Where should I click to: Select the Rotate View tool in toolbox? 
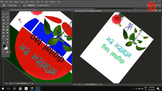click(x=4, y=43)
